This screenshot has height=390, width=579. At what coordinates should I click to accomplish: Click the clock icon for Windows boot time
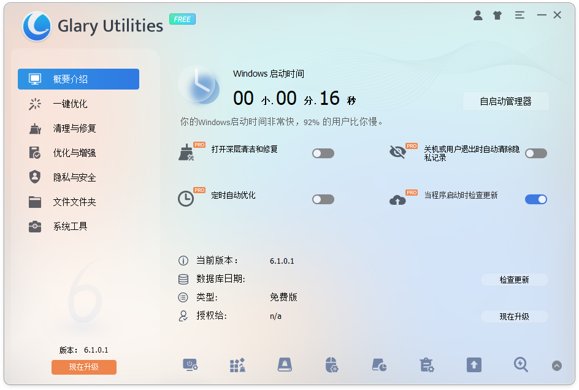[199, 85]
